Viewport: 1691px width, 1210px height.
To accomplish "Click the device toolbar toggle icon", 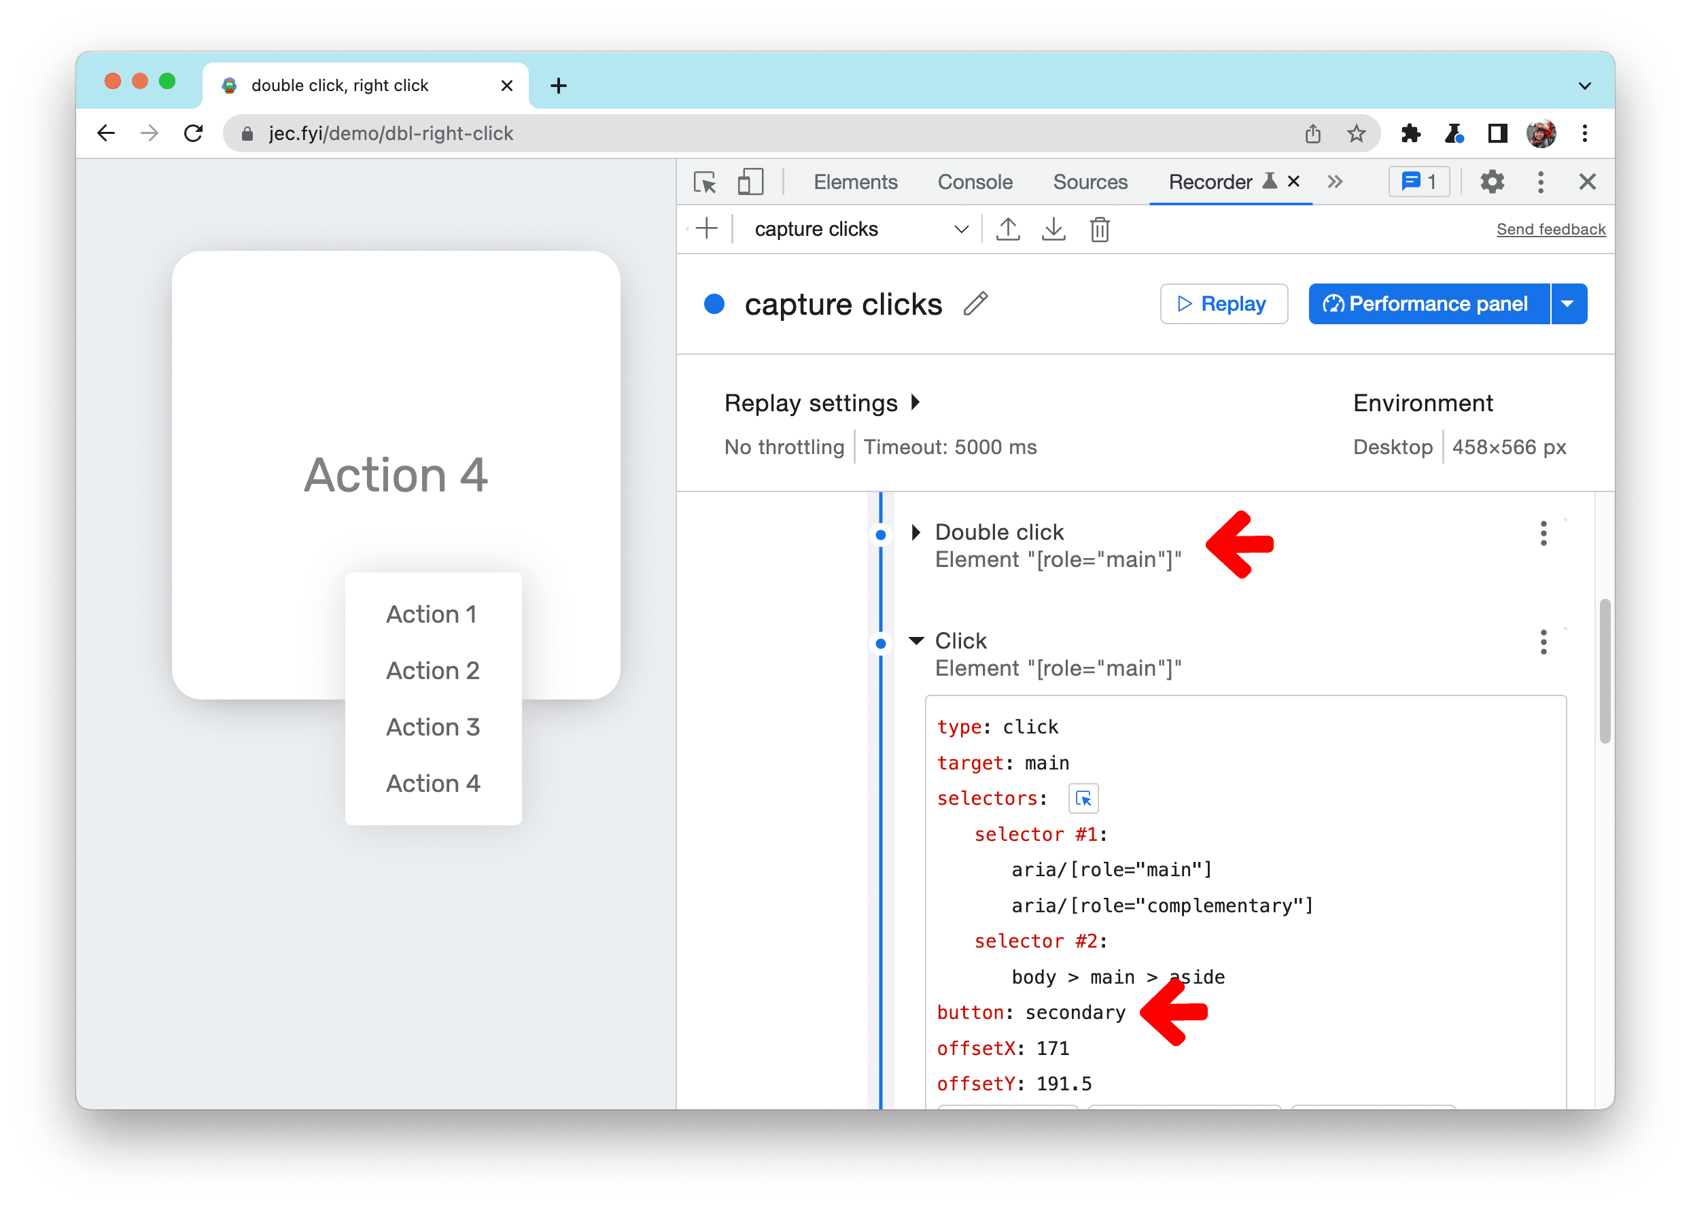I will coord(752,182).
